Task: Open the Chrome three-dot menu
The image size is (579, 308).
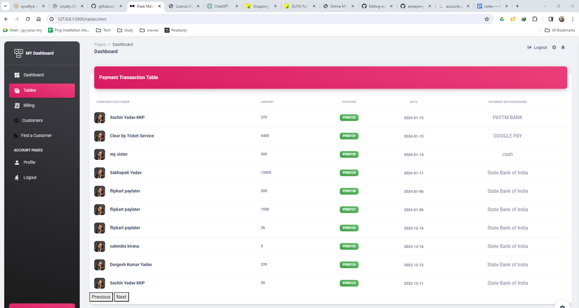Action: 573,19
